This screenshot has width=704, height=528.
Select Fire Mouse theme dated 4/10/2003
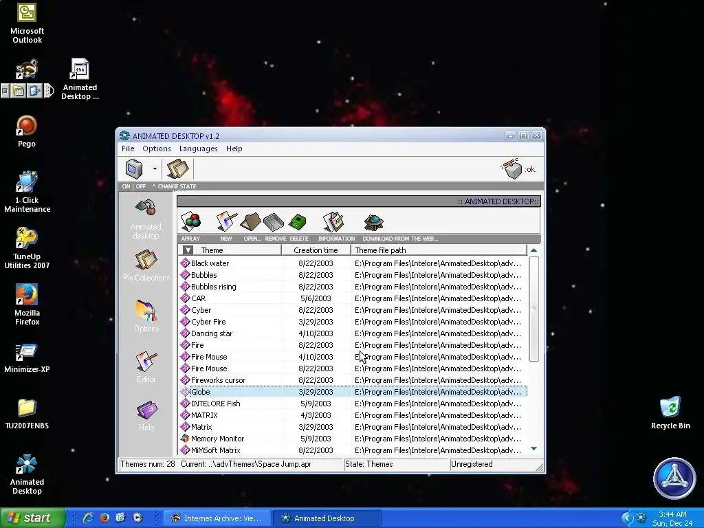click(x=353, y=357)
